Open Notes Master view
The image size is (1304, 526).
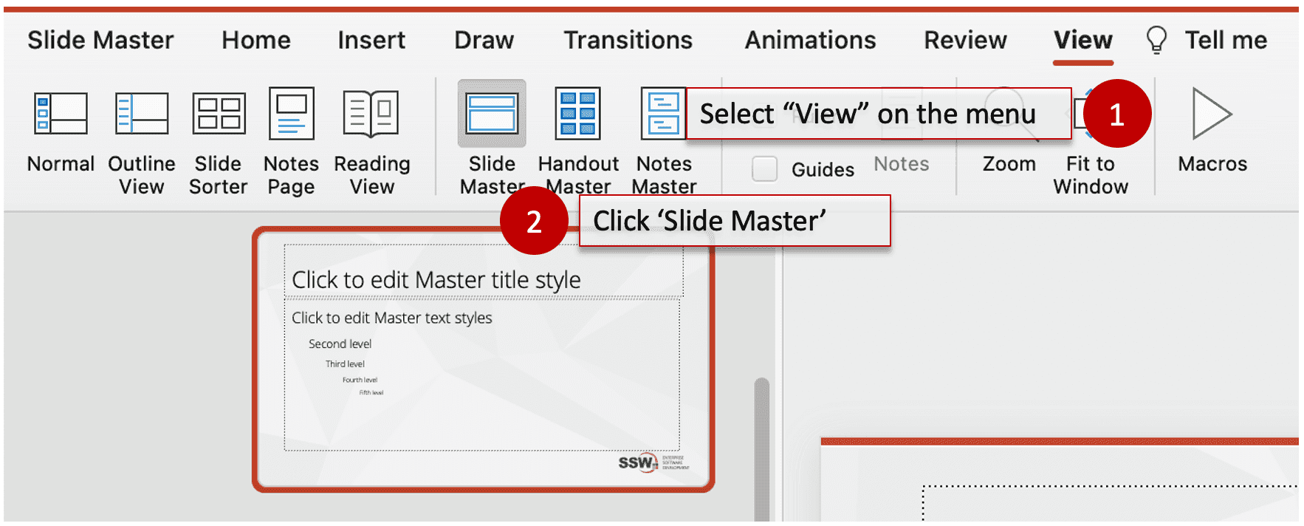tap(663, 115)
